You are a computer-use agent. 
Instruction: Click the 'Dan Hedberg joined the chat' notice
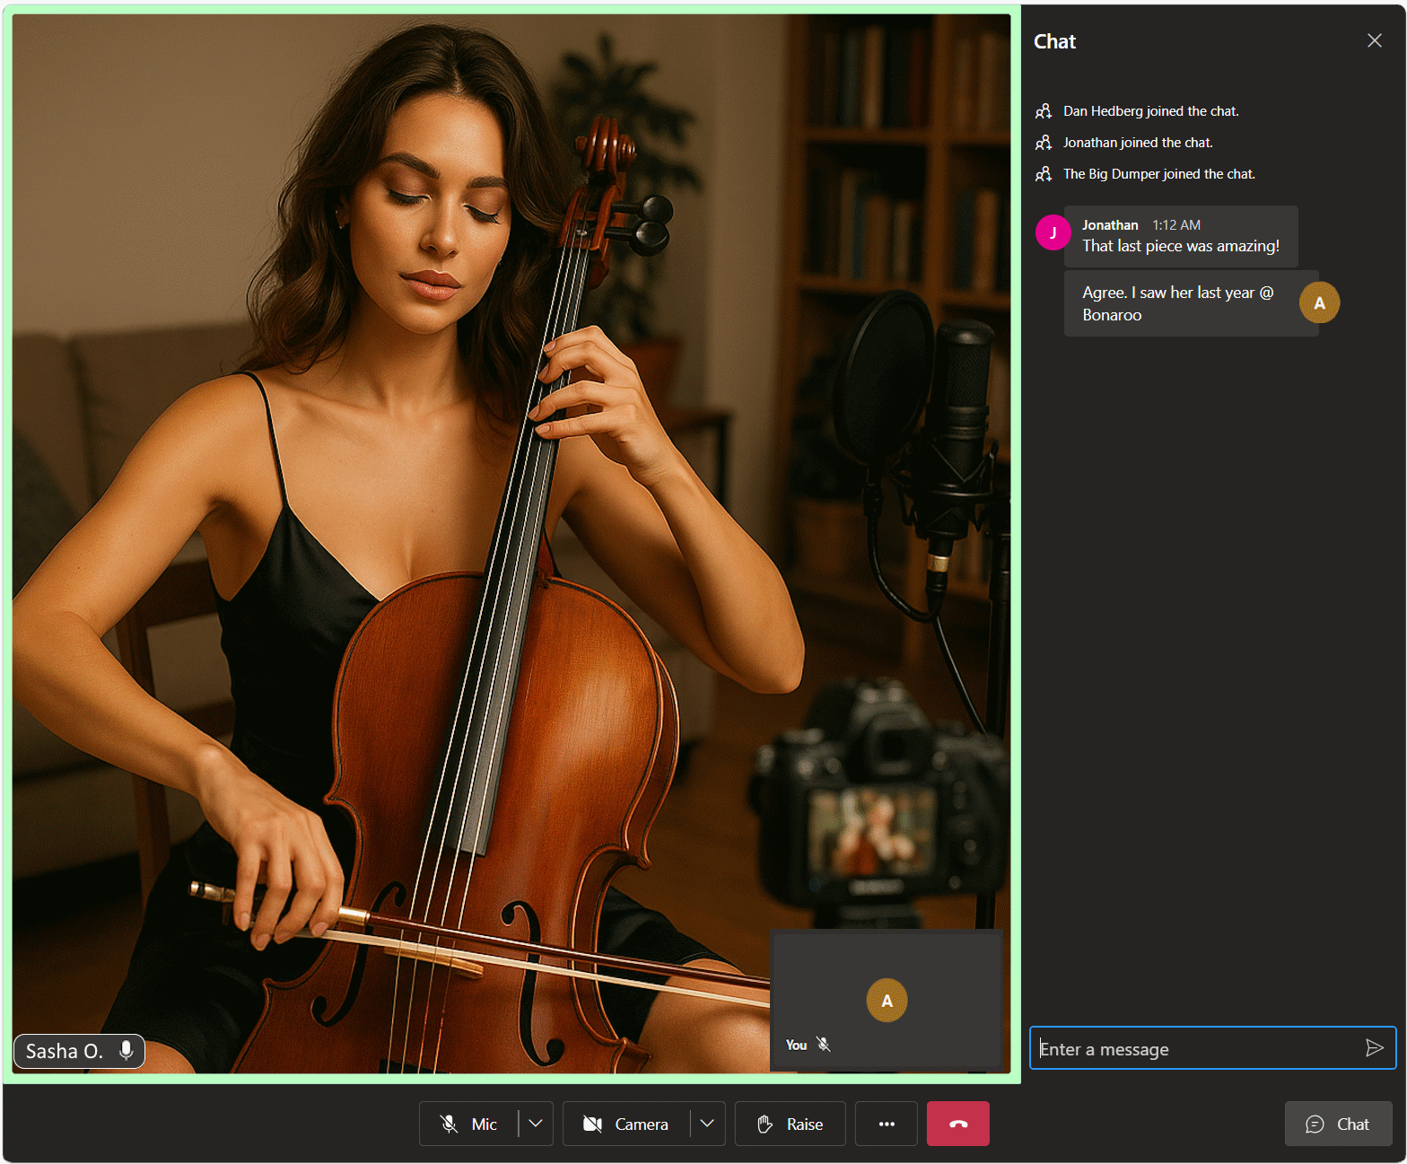pos(1150,111)
